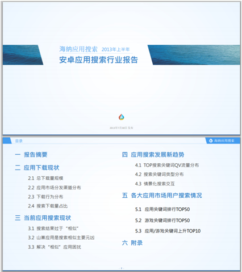Click item 3.1 搜索结果过于"相似"
Viewport: 242px width, 272px height.
tap(53, 228)
